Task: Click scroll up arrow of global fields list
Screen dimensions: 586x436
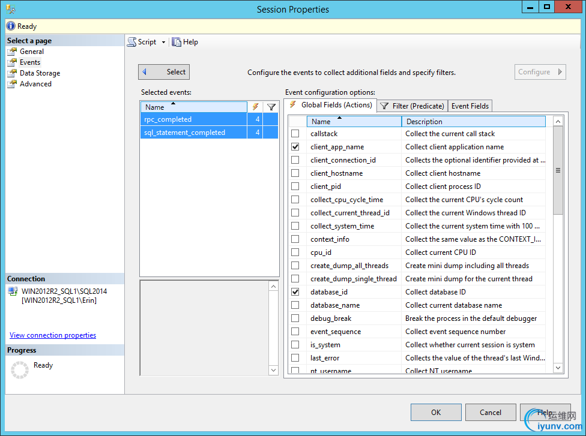Action: [558, 122]
